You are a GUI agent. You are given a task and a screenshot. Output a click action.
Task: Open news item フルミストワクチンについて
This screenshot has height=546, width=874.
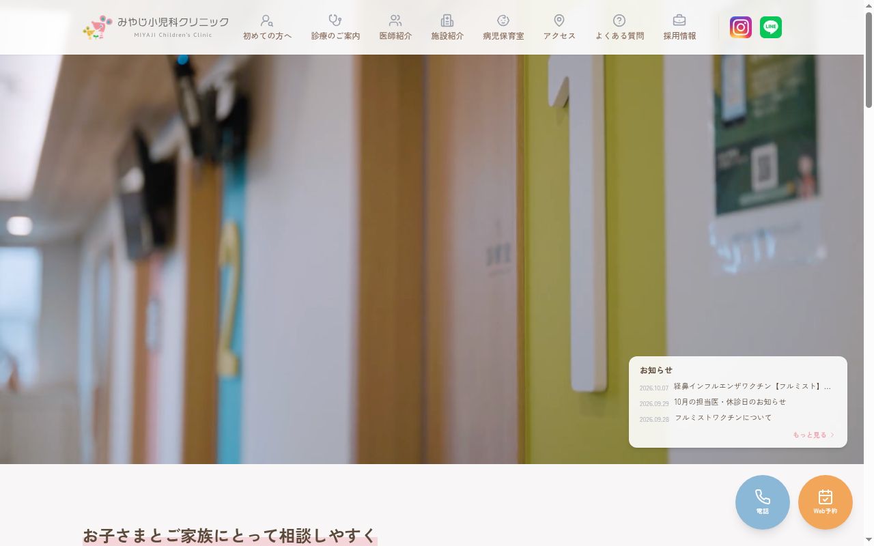click(723, 418)
